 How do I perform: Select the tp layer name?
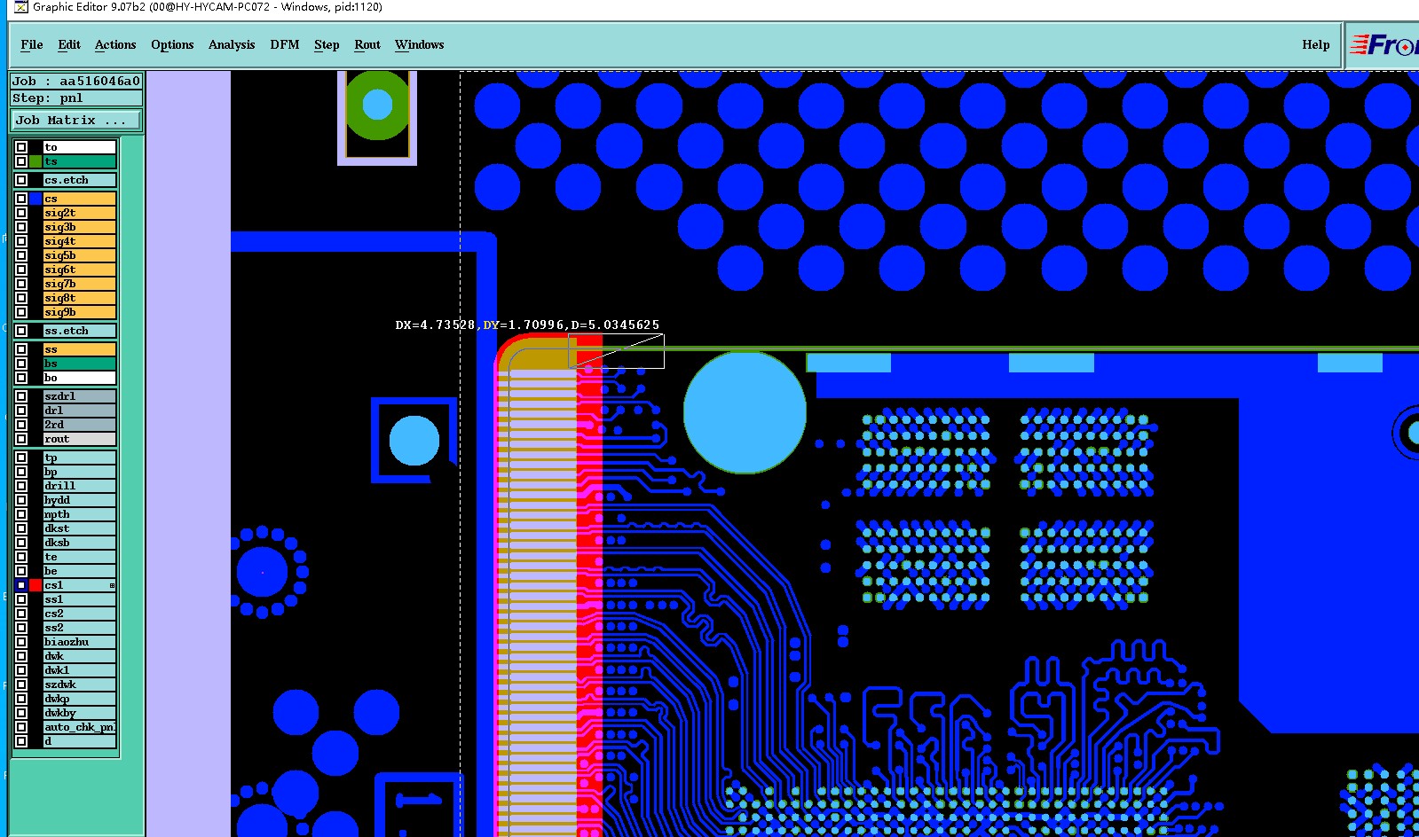tap(80, 458)
